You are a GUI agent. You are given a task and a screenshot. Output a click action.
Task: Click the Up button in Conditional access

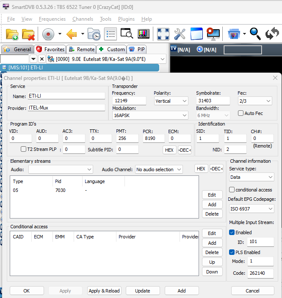tap(212, 262)
